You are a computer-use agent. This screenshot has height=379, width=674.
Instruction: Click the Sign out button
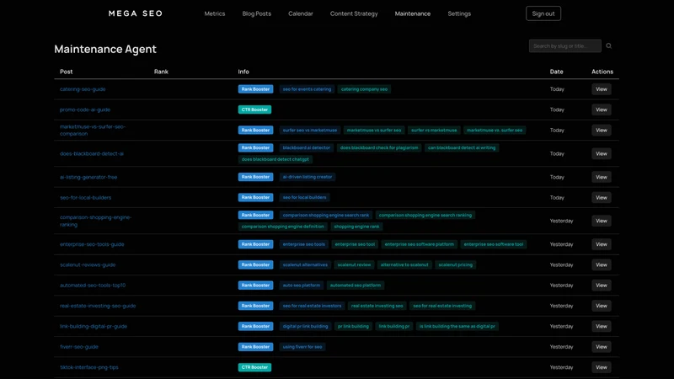(543, 13)
